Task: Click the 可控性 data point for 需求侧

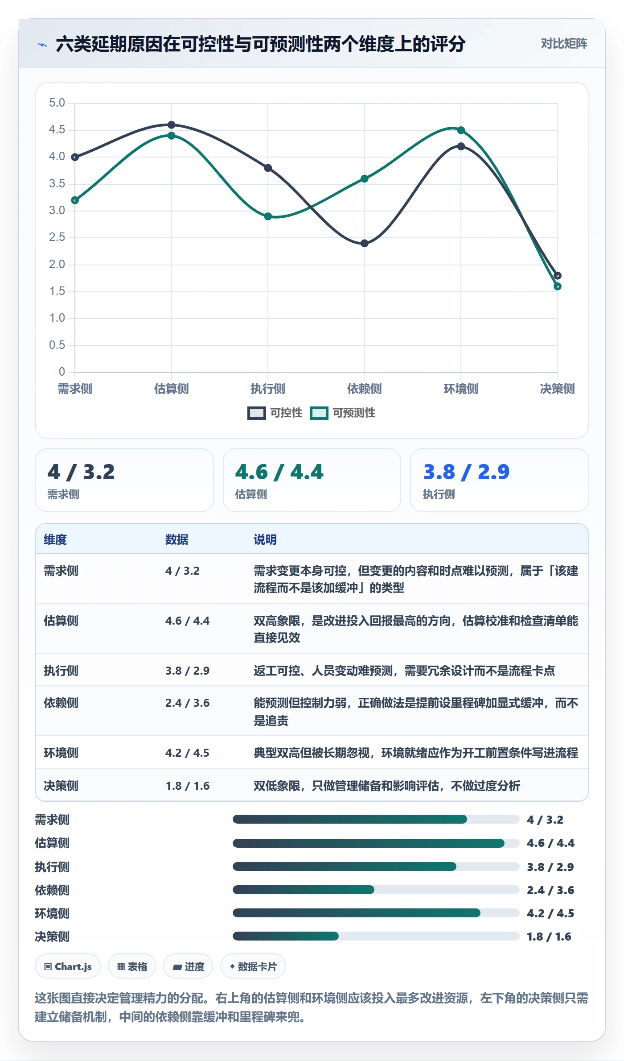Action: click(75, 157)
